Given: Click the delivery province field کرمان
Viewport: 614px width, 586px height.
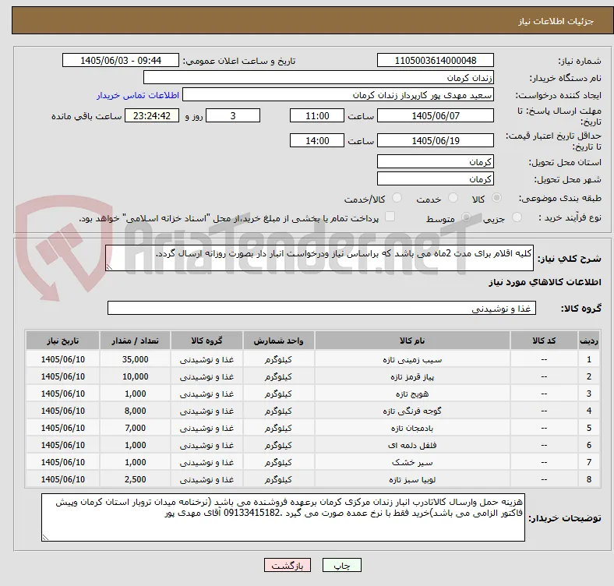Looking at the screenshot, I should pos(435,162).
